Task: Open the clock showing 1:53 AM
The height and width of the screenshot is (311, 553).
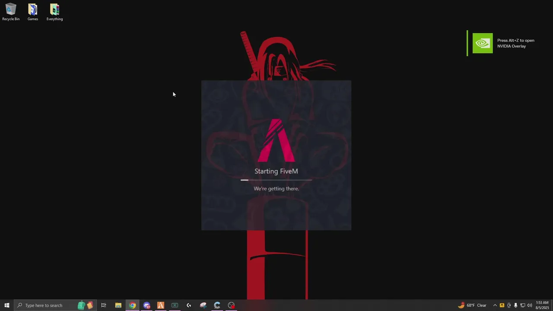Action: [542, 305]
